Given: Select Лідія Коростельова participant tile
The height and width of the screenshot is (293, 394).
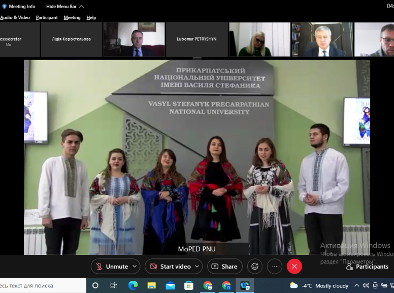Looking at the screenshot, I should 72,39.
